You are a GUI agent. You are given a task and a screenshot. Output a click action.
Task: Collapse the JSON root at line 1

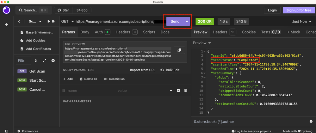pos(205,51)
